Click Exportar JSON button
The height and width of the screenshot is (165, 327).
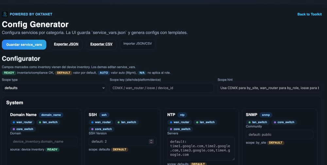(x=66, y=44)
